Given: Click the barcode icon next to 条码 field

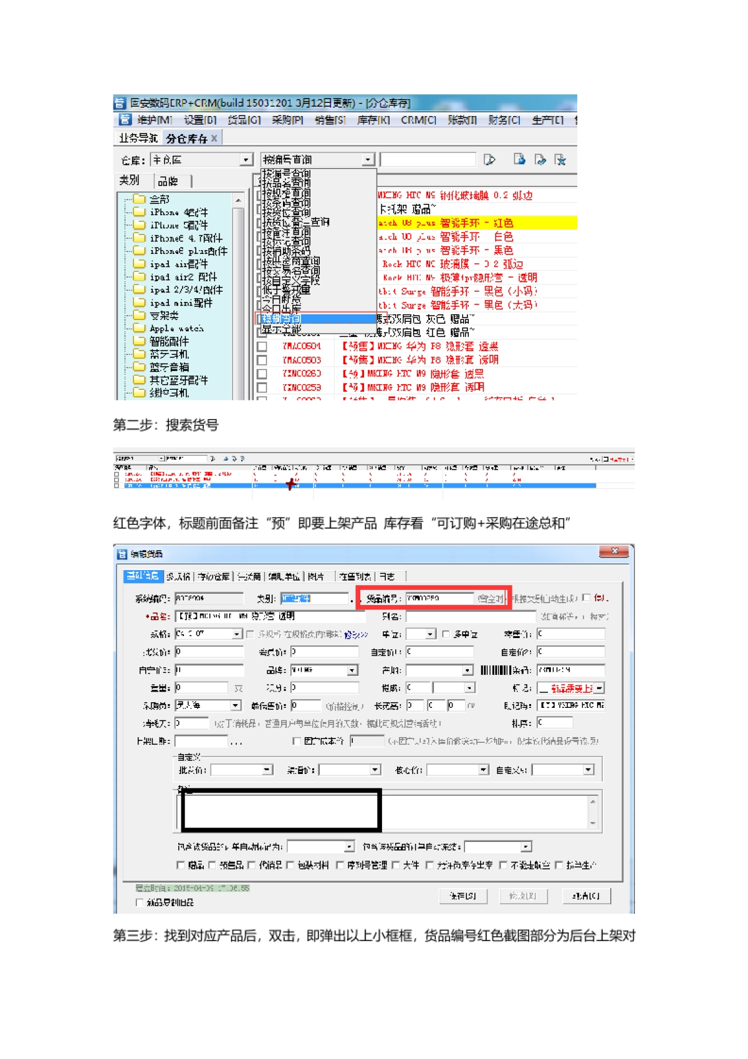Looking at the screenshot, I should coord(495,670).
